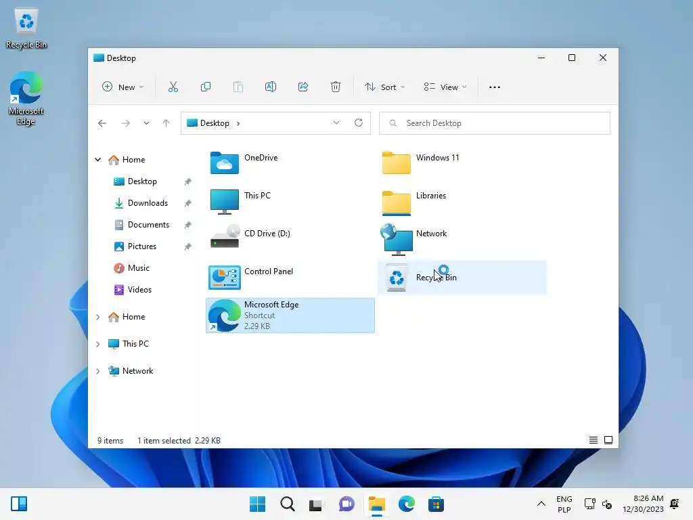Click Desktop text in the address bar

[215, 123]
